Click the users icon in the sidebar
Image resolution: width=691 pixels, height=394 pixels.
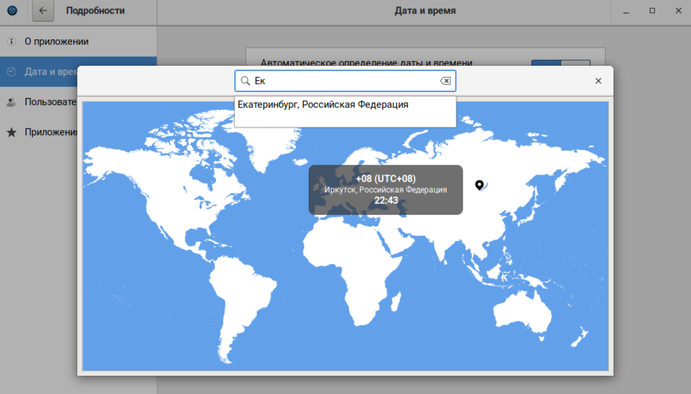[x=11, y=102]
